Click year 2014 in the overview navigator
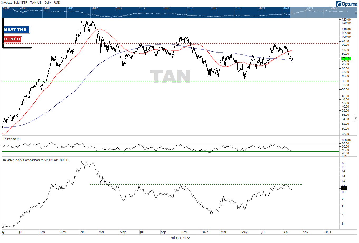This screenshot has height=243, width=359. (142, 8)
